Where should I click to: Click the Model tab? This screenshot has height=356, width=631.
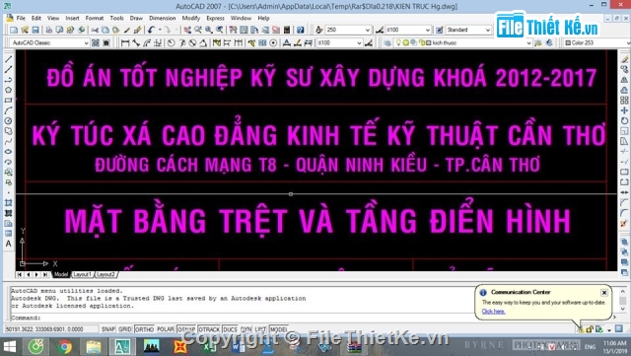coord(61,274)
